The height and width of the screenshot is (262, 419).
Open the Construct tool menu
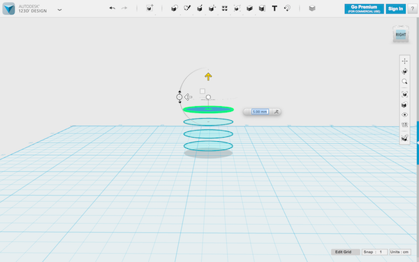(x=200, y=8)
